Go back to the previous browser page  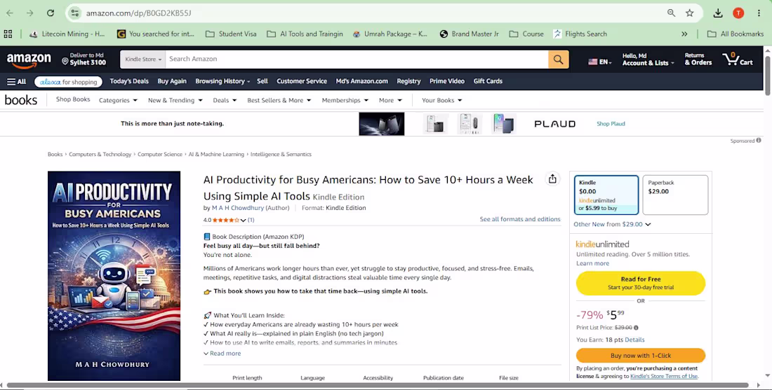(10, 13)
